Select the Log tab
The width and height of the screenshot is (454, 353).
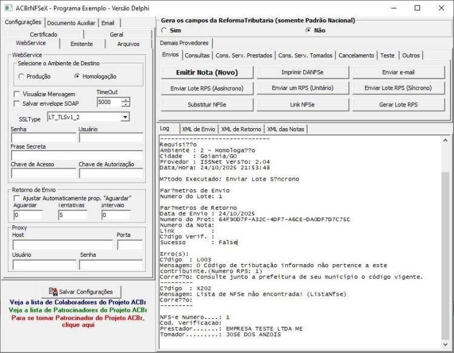click(165, 128)
